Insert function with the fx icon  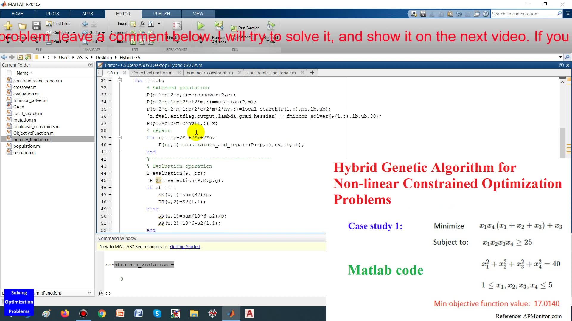[x=142, y=24]
